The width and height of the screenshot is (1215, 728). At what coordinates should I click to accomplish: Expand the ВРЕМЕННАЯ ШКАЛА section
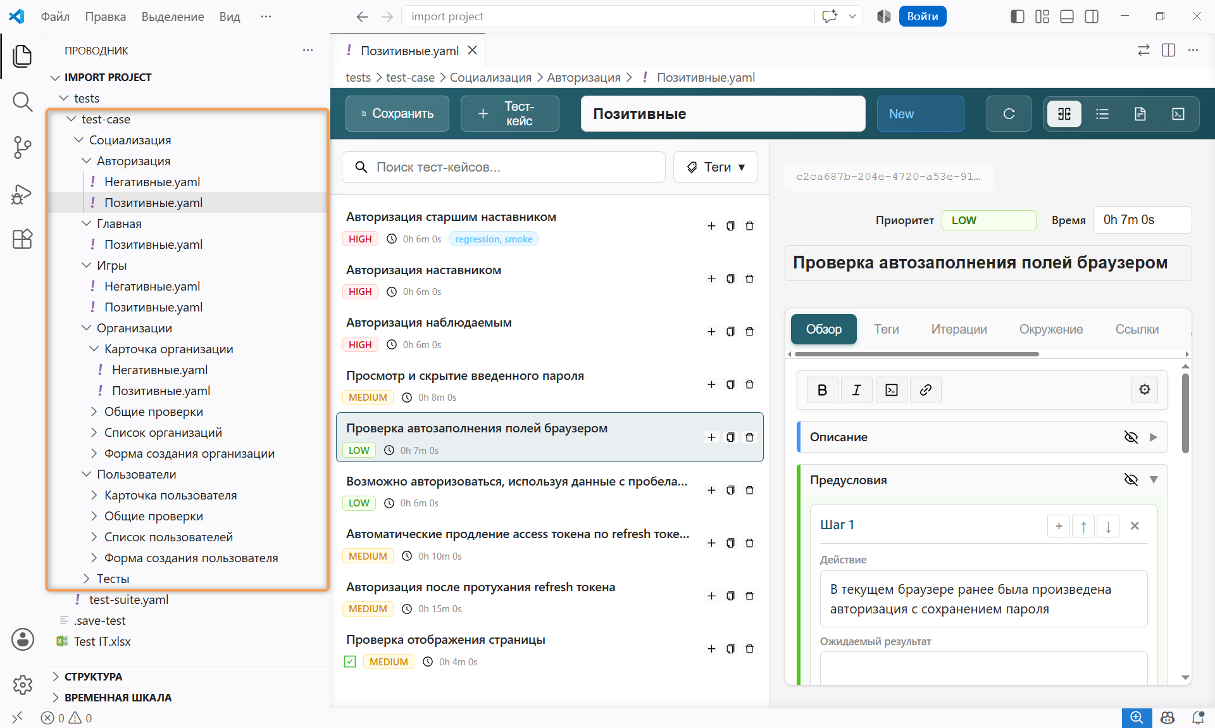tap(118, 698)
